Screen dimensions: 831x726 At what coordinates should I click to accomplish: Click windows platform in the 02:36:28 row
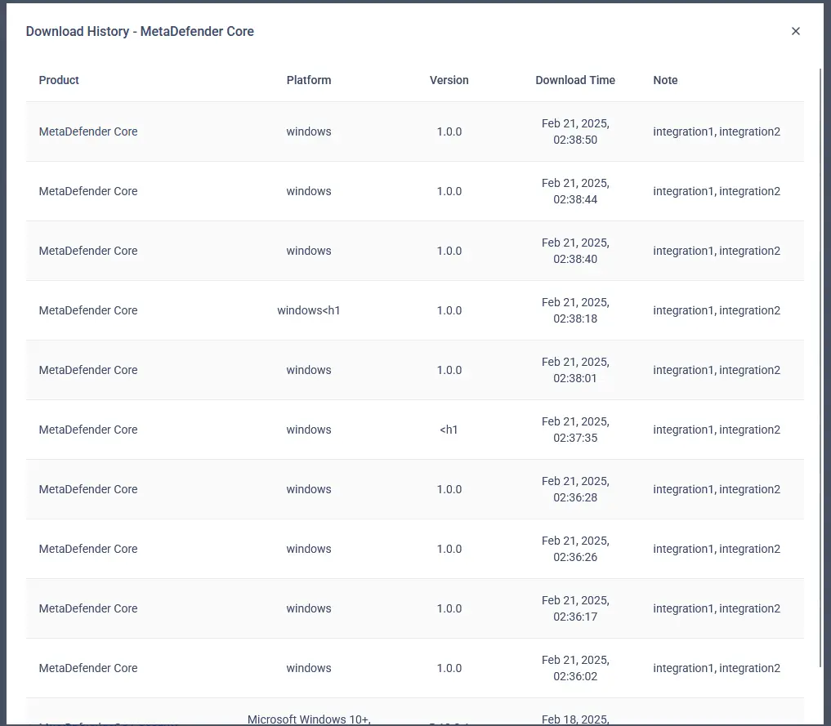tap(308, 489)
